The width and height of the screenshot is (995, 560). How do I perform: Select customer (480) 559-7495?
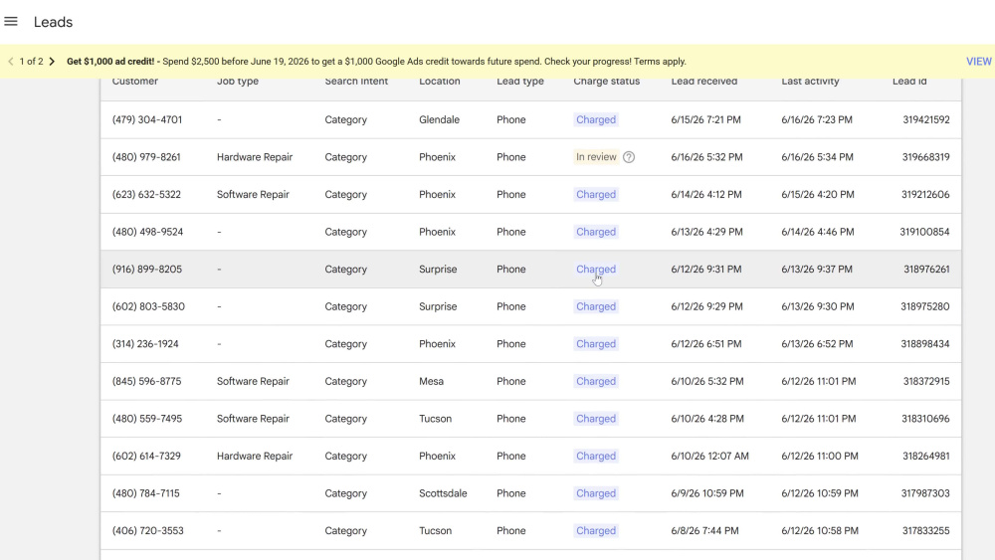pos(147,419)
